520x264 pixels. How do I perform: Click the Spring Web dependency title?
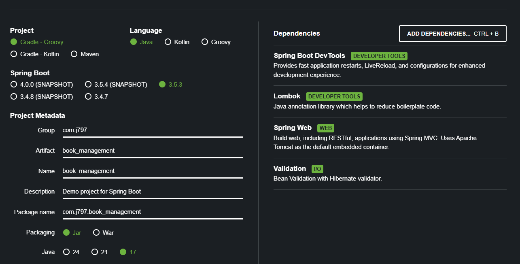pyautogui.click(x=293, y=128)
